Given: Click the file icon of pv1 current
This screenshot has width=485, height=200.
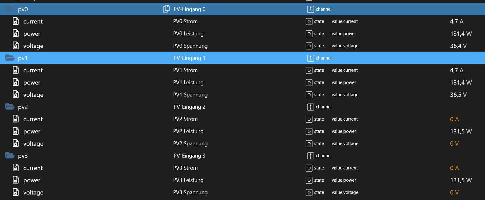Looking at the screenshot, I should pyautogui.click(x=16, y=70).
